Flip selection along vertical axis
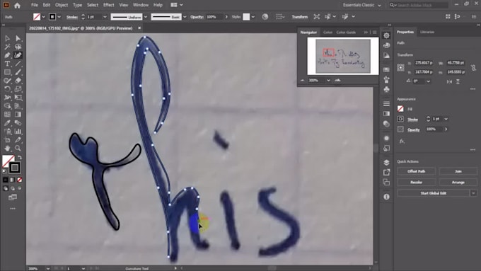The image size is (481, 271). (458, 81)
